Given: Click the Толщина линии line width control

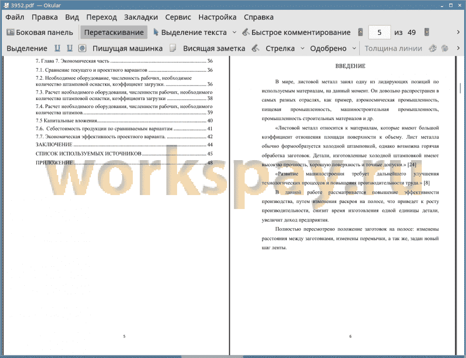Looking at the screenshot, I should pos(393,48).
